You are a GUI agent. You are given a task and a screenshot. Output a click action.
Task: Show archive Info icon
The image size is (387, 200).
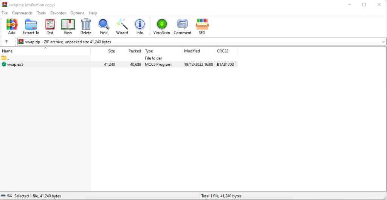[x=140, y=26]
